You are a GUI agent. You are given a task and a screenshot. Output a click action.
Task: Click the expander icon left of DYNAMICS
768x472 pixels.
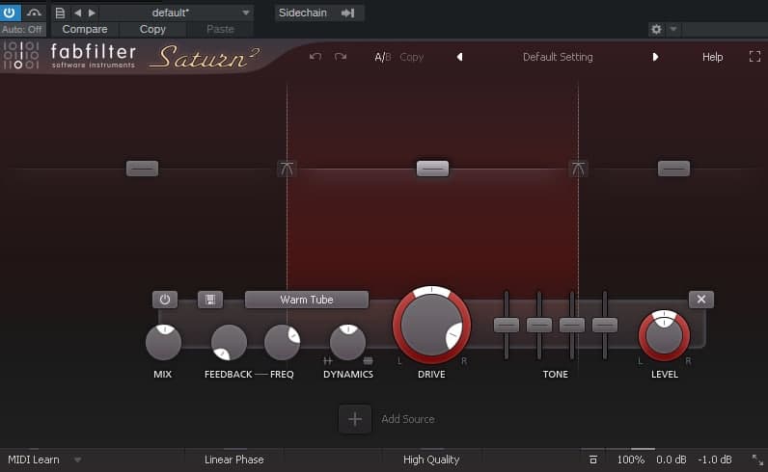click(x=328, y=361)
